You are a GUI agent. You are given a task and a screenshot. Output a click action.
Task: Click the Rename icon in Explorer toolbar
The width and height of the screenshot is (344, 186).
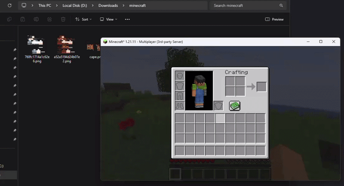click(x=36, y=19)
